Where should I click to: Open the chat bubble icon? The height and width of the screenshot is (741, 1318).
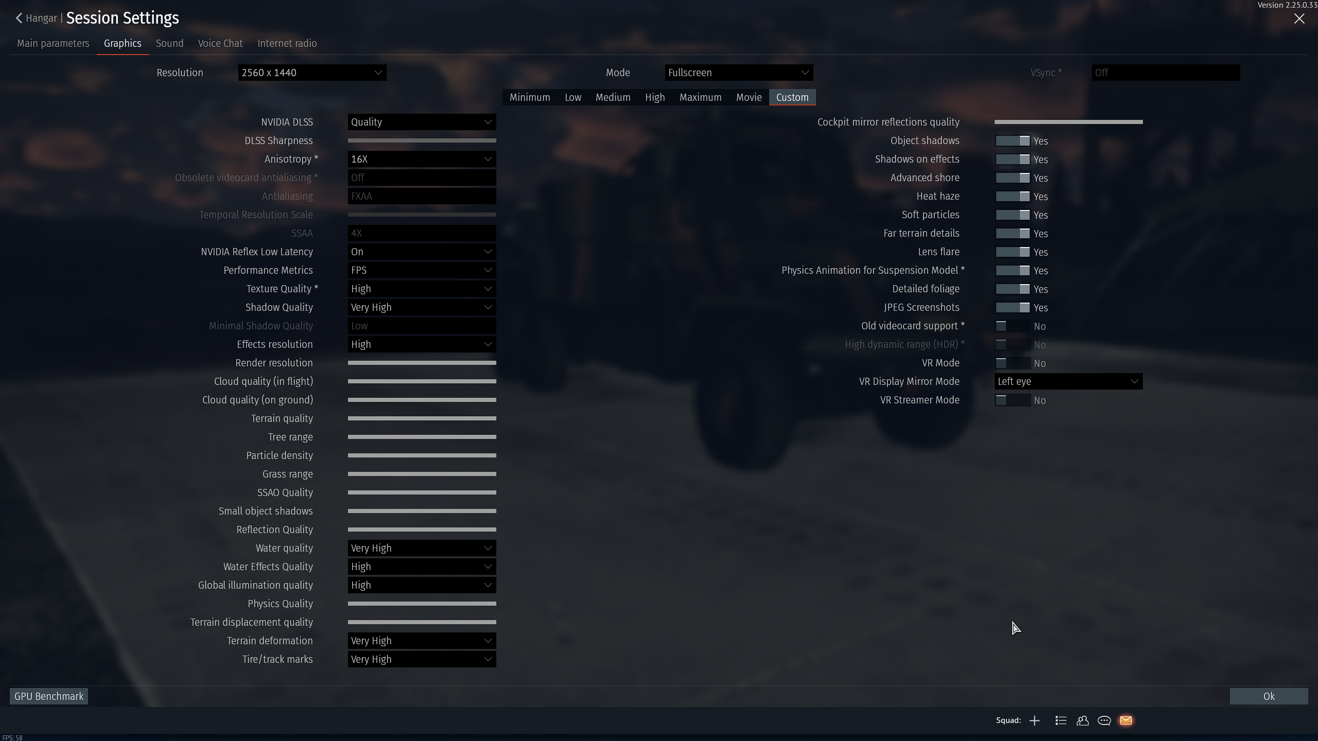[1104, 720]
